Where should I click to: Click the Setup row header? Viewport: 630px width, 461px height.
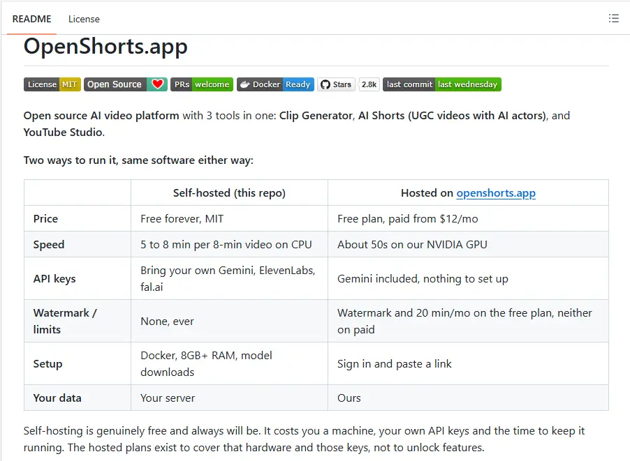tap(78, 363)
